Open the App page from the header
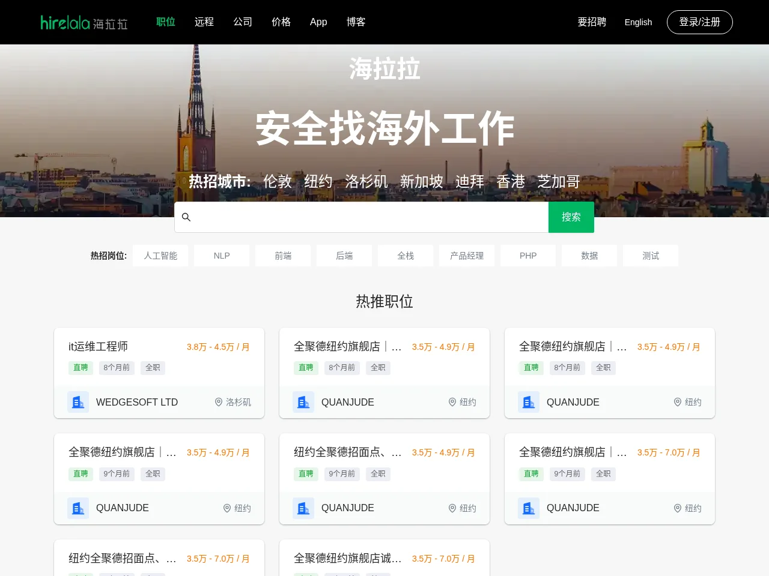769x576 pixels. (318, 22)
